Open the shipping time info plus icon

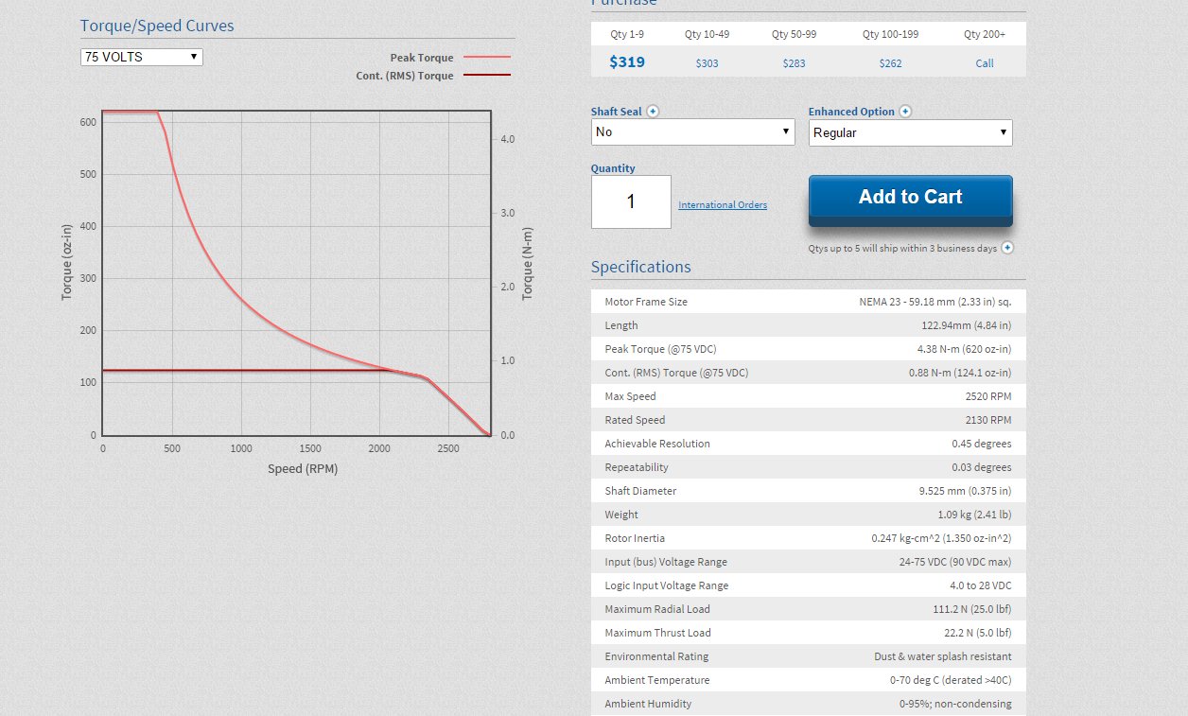pos(1007,248)
